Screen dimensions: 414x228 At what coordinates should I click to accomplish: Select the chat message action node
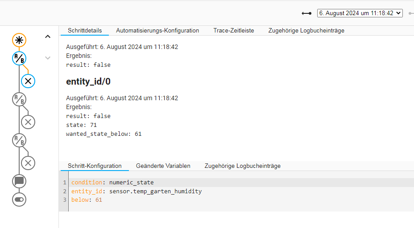(x=19, y=181)
